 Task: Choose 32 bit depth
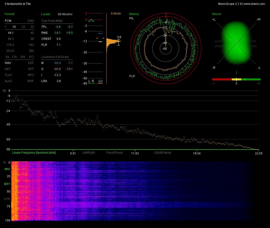coord(32,27)
